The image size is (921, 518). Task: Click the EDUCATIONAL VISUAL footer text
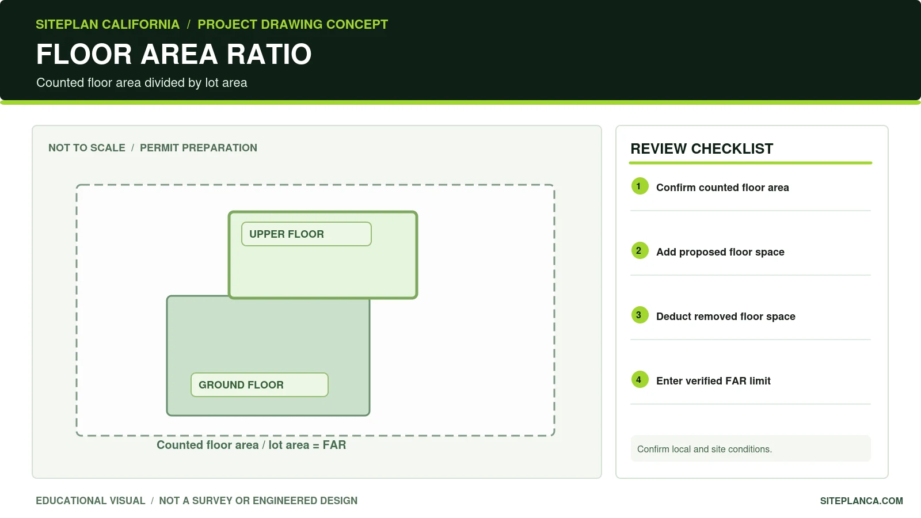point(90,501)
